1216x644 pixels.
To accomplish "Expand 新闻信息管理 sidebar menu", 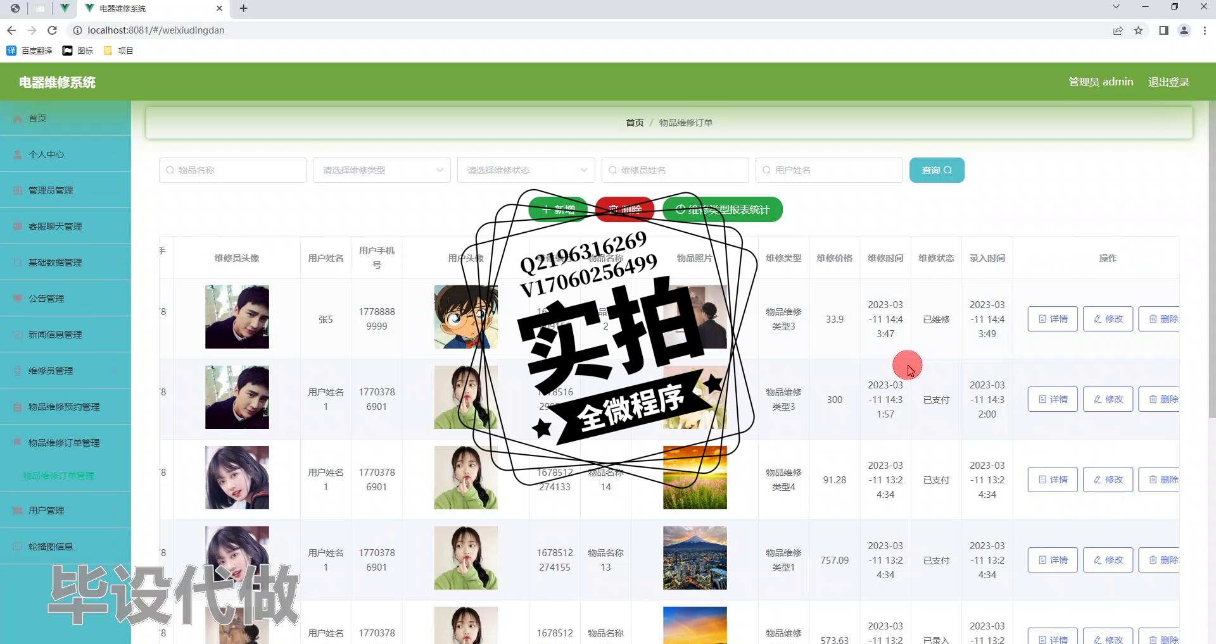I will click(65, 335).
